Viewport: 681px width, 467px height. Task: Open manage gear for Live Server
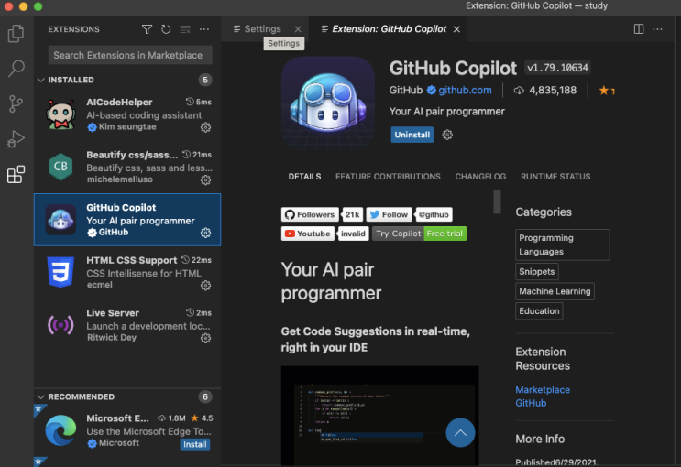point(205,338)
